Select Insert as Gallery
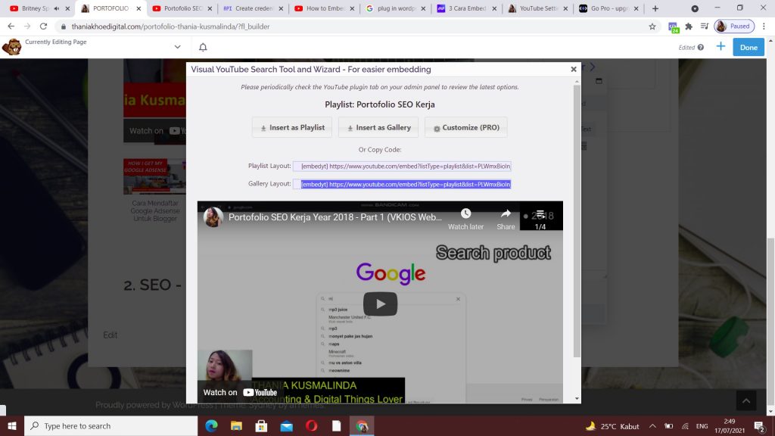Viewport: 775px width, 436px height. 378,127
